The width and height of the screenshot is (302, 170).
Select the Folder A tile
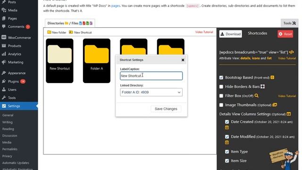(97, 61)
